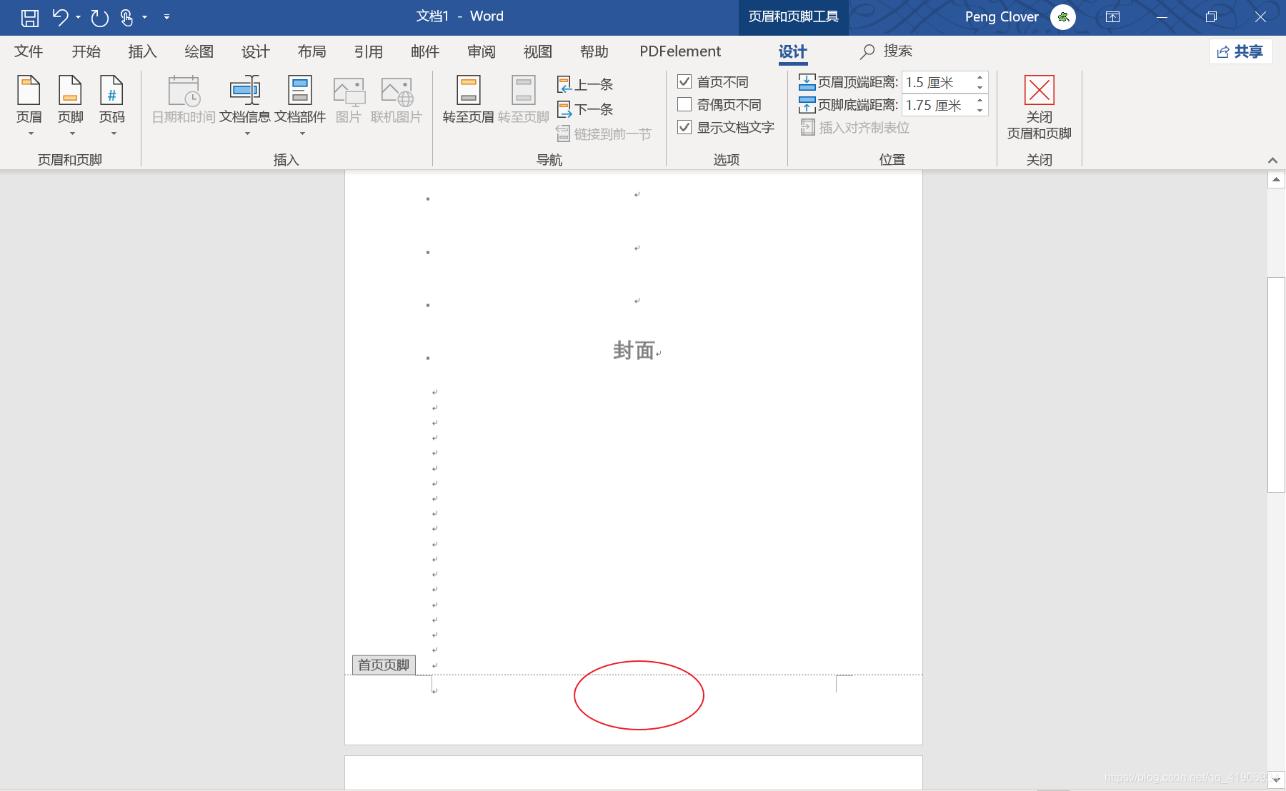Open the 文件 file menu
The width and height of the screenshot is (1286, 791).
pos(29,51)
